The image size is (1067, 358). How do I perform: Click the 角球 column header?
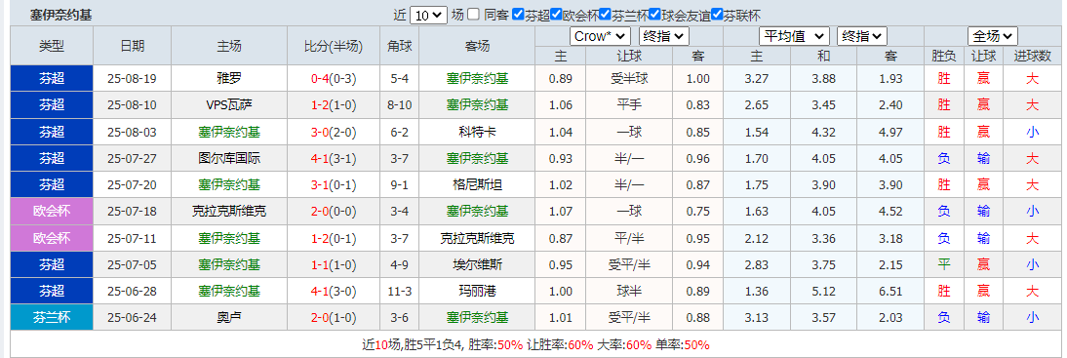(400, 46)
